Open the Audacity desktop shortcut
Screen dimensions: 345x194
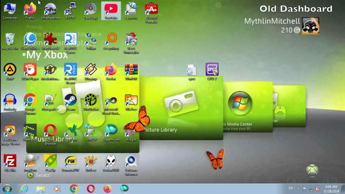click(x=10, y=102)
